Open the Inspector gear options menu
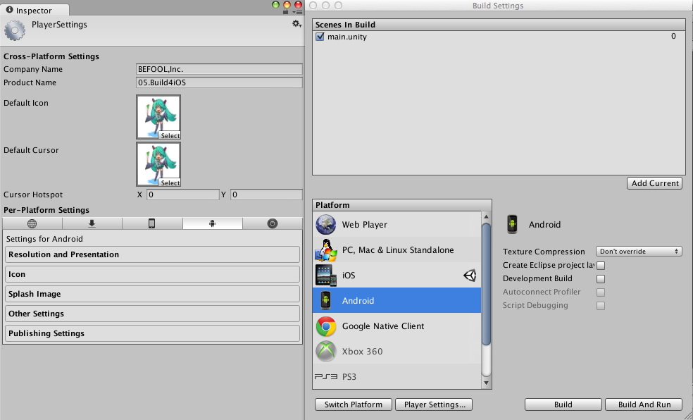Image resolution: width=693 pixels, height=420 pixels. [296, 24]
